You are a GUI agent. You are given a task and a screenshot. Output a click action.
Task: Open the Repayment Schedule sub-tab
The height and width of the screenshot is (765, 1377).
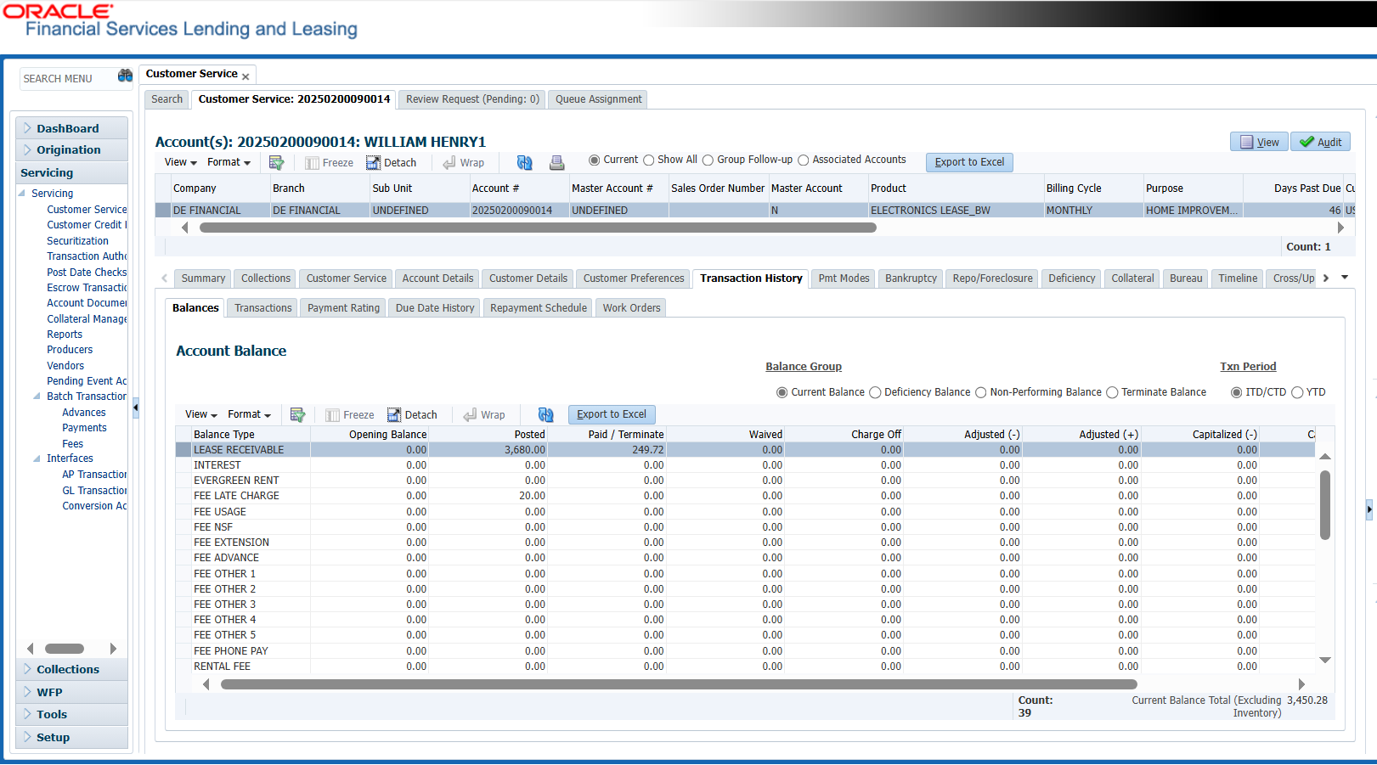point(538,308)
